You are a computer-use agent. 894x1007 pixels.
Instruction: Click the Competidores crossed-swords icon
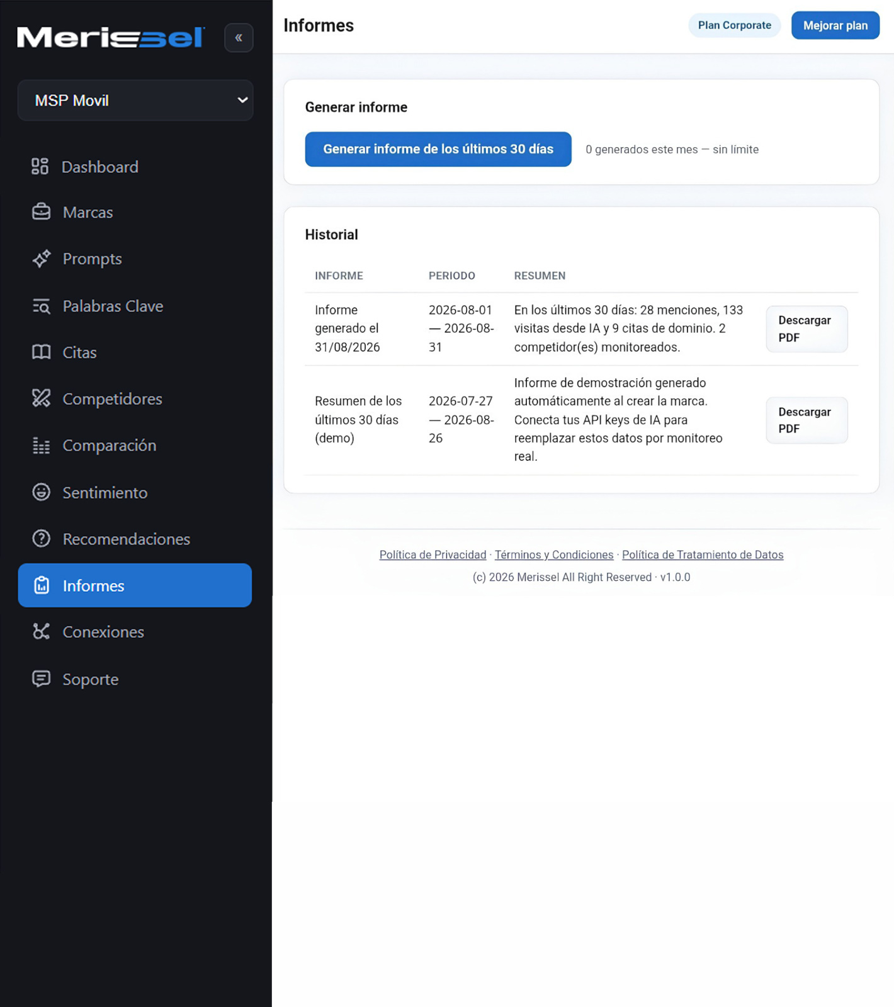(x=42, y=398)
